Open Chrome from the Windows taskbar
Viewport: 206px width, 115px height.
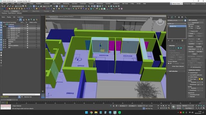click(x=91, y=112)
